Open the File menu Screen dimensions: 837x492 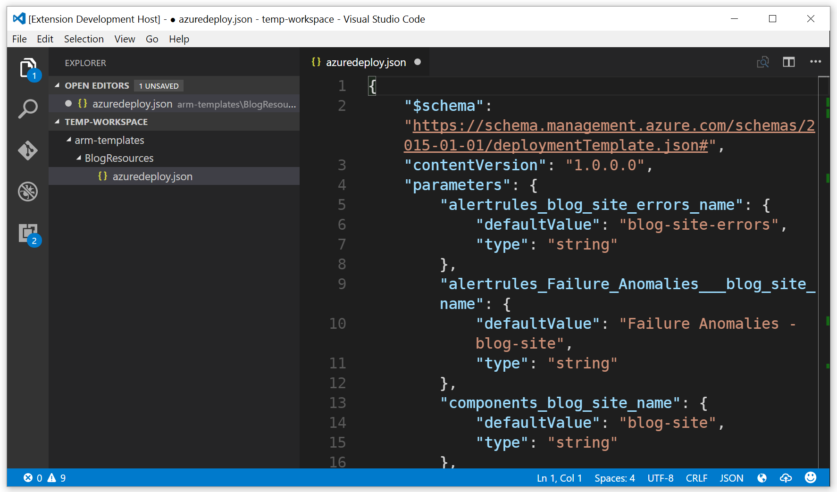(19, 39)
